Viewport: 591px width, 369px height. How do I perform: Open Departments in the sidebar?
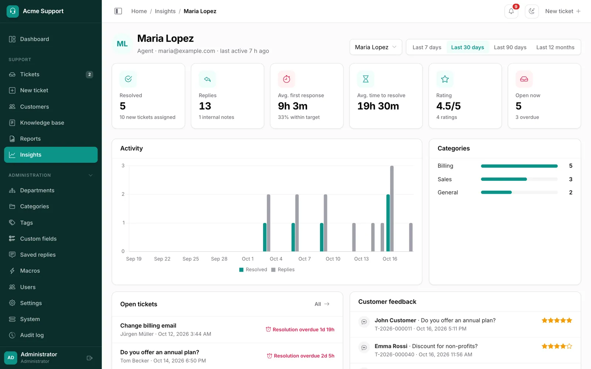tap(51, 190)
